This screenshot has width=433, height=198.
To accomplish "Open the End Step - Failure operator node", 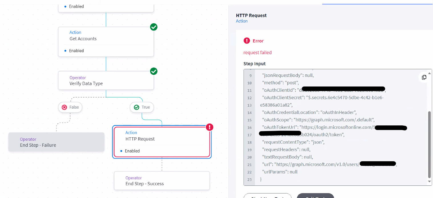I will pyautogui.click(x=56, y=142).
